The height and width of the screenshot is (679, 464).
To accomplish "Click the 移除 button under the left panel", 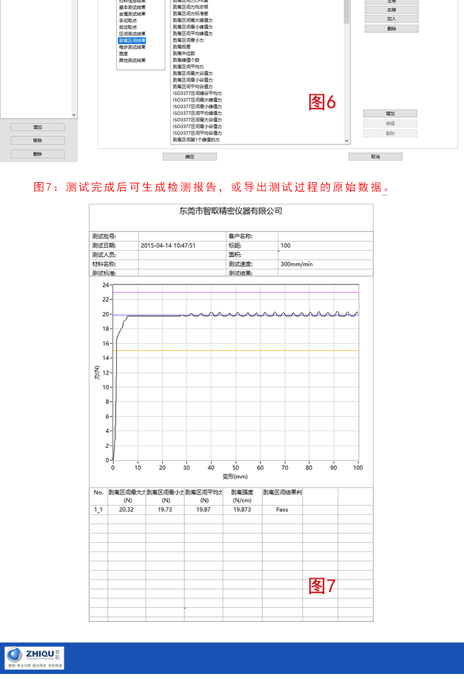I will pyautogui.click(x=37, y=141).
